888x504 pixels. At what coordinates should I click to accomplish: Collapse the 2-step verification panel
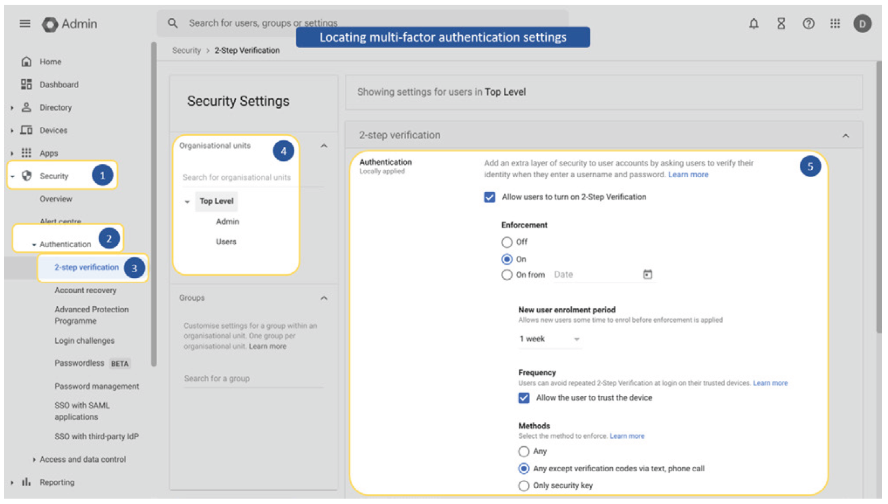click(x=846, y=136)
